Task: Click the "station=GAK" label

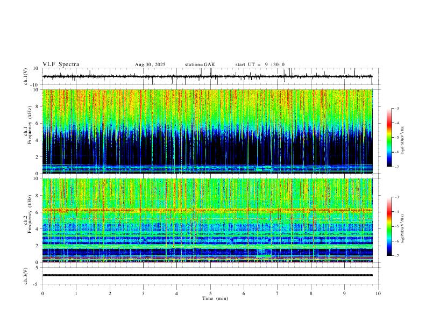Action: click(x=200, y=65)
